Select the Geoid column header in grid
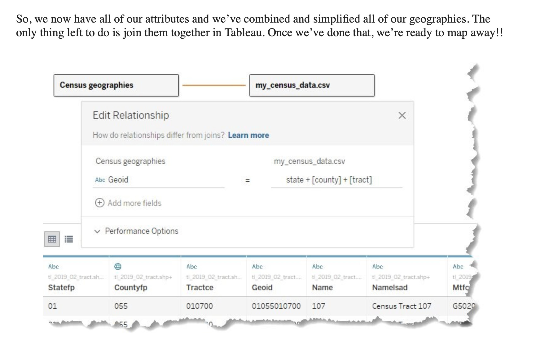549x344 pixels. (x=262, y=287)
